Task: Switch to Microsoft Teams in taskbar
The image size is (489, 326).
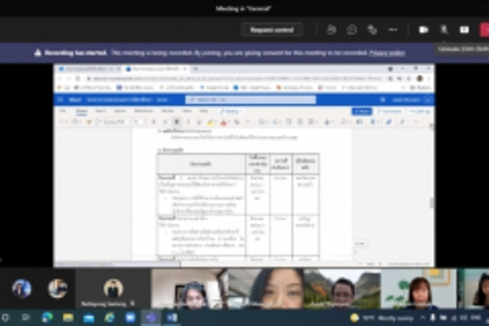Action: point(151,318)
